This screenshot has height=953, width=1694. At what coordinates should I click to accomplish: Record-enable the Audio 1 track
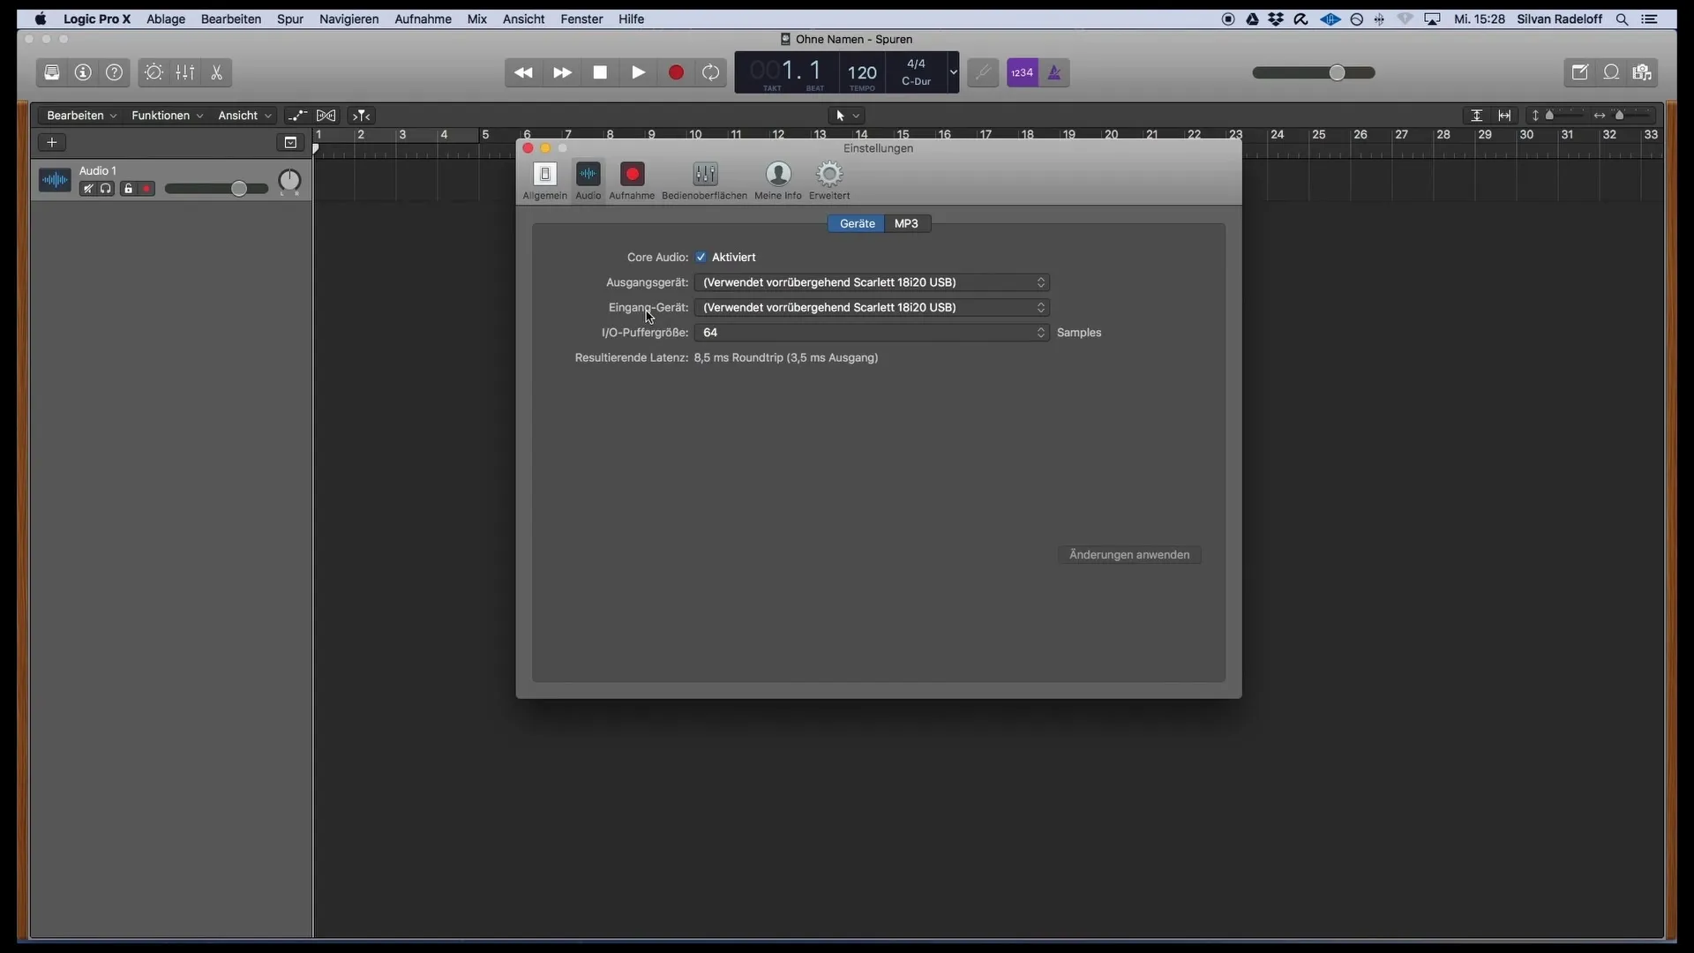[146, 189]
